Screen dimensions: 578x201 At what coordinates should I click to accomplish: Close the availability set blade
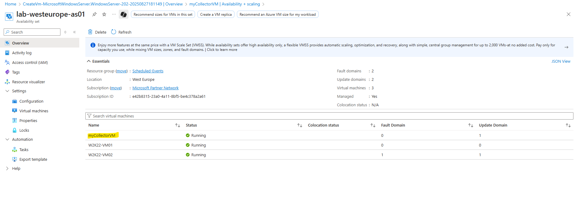click(x=569, y=14)
